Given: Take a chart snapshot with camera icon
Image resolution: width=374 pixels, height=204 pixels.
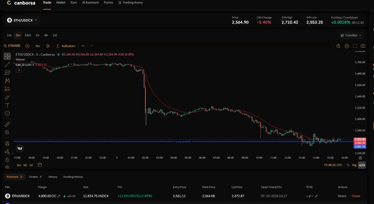Looking at the screenshot, I should (363, 46).
